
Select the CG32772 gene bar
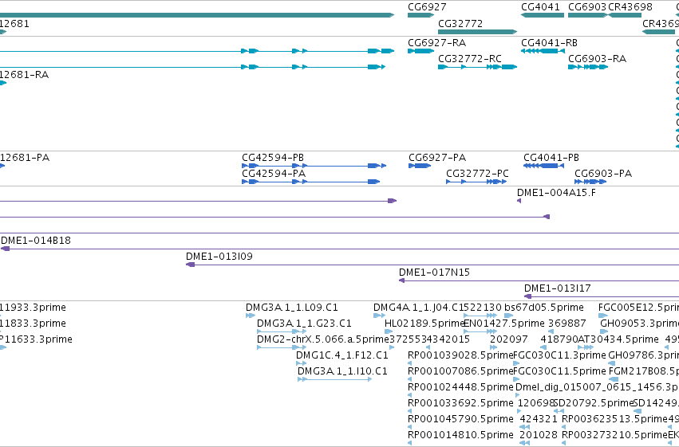[478, 32]
